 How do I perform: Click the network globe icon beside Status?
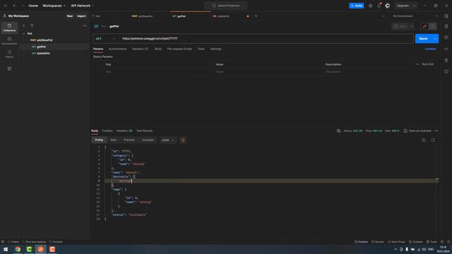click(339, 131)
